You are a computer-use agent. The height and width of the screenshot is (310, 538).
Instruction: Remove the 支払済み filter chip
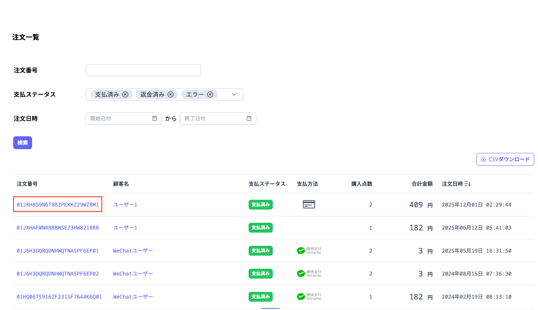pos(125,94)
